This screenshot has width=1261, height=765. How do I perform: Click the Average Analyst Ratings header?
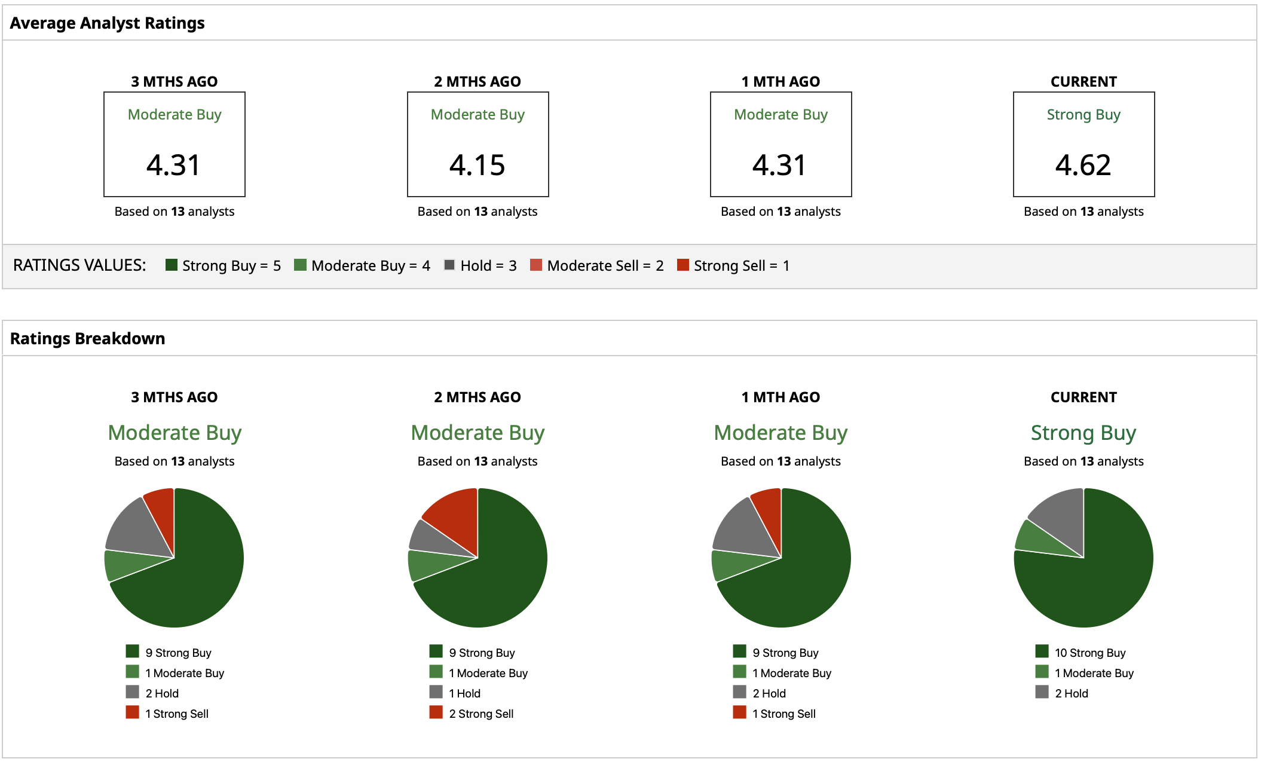pos(108,23)
